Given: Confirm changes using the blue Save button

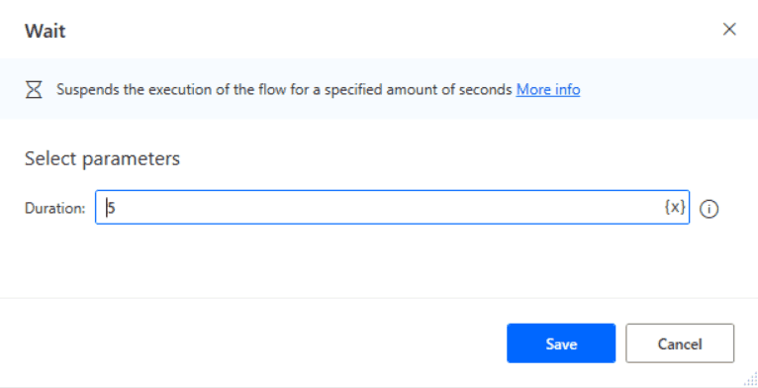Looking at the screenshot, I should (561, 343).
